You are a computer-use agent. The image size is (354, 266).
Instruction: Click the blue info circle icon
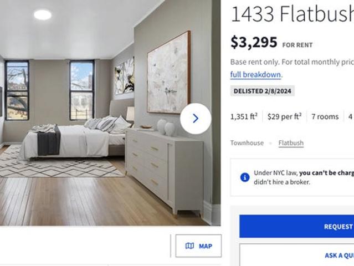point(245,177)
